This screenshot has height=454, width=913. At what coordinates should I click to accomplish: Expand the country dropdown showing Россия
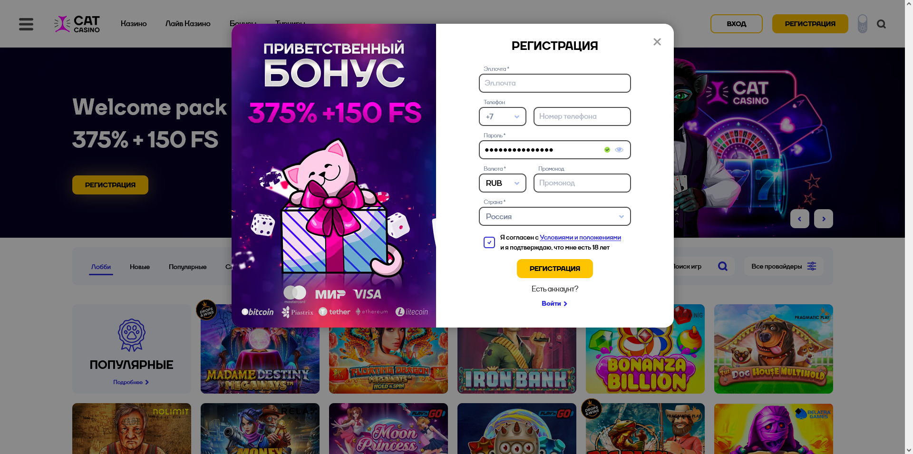point(555,216)
